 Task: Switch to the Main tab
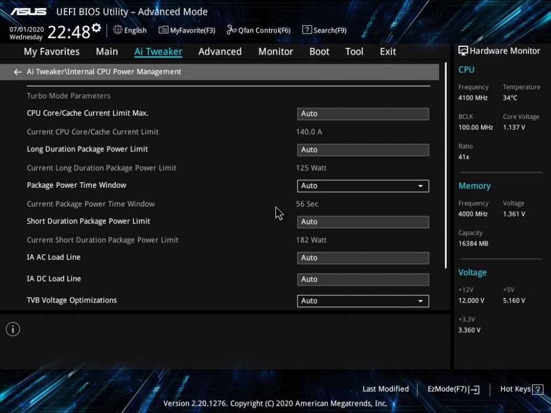[x=107, y=52]
